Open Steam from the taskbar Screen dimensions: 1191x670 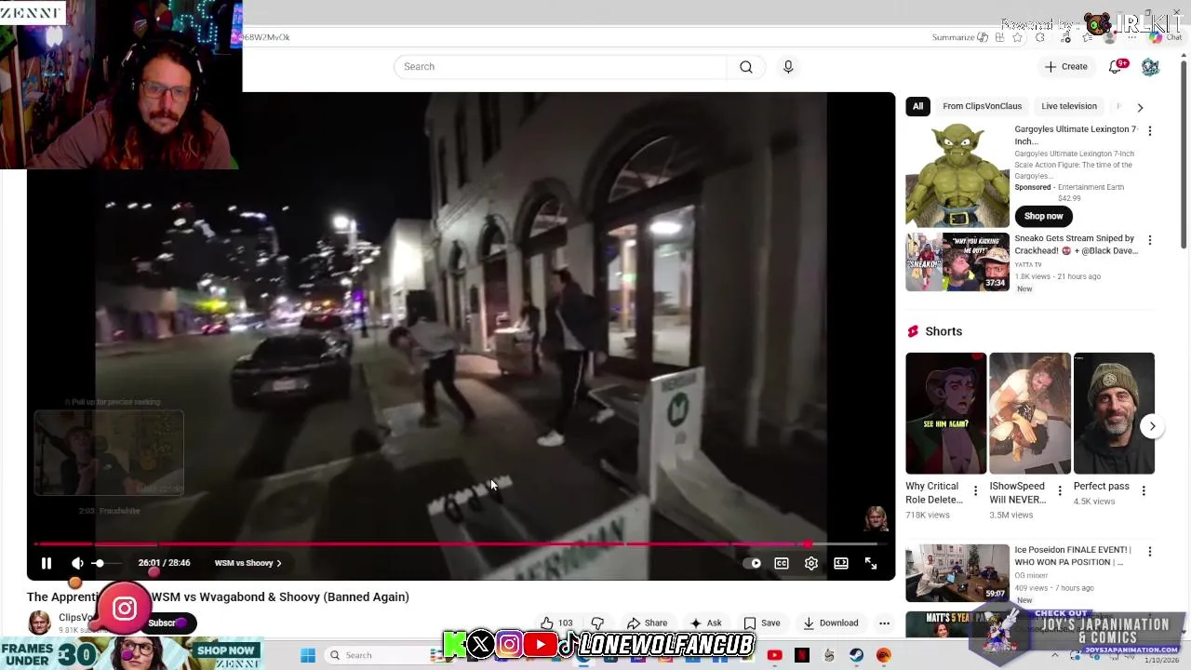(856, 655)
